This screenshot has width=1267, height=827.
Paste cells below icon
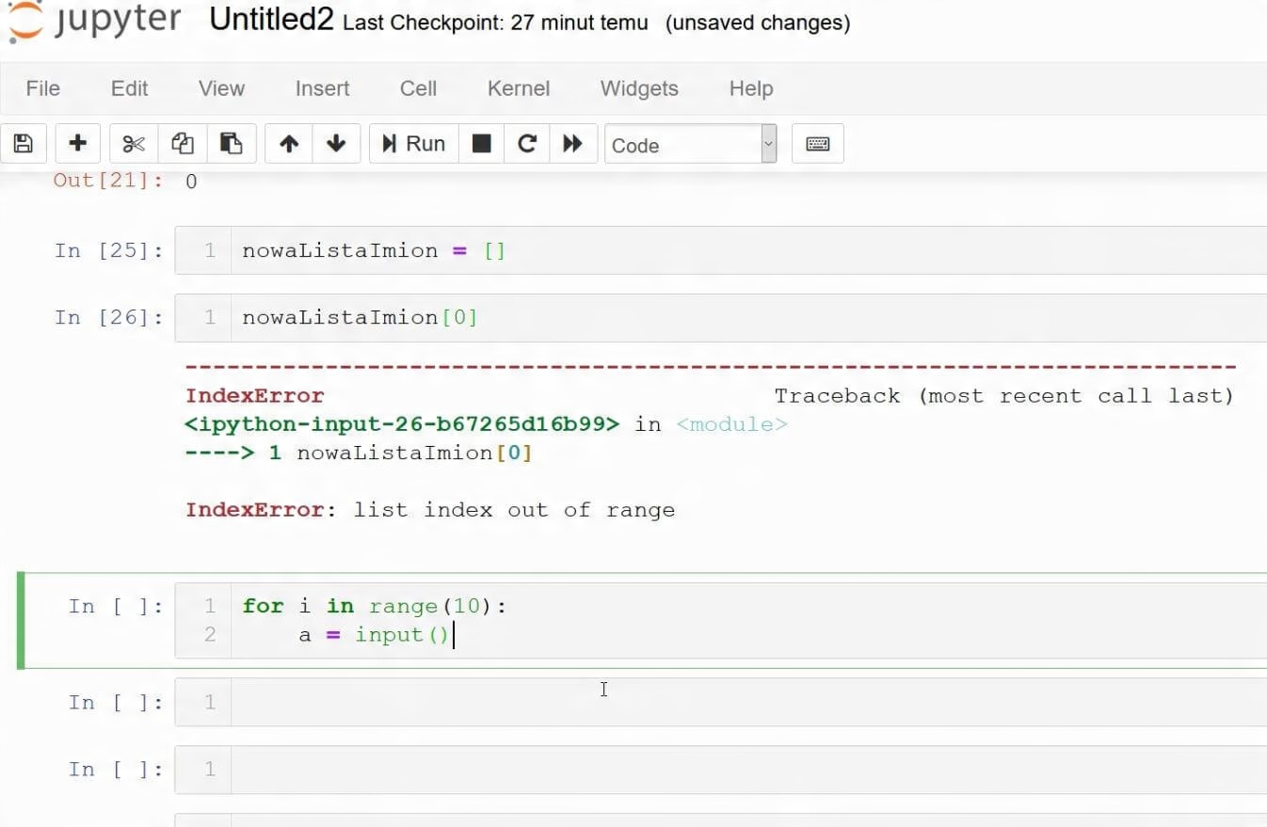coord(232,144)
